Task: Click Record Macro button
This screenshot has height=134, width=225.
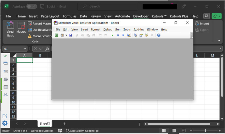Action: coord(39,24)
